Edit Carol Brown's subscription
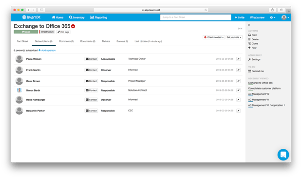The height and width of the screenshot is (178, 302). (x=239, y=81)
